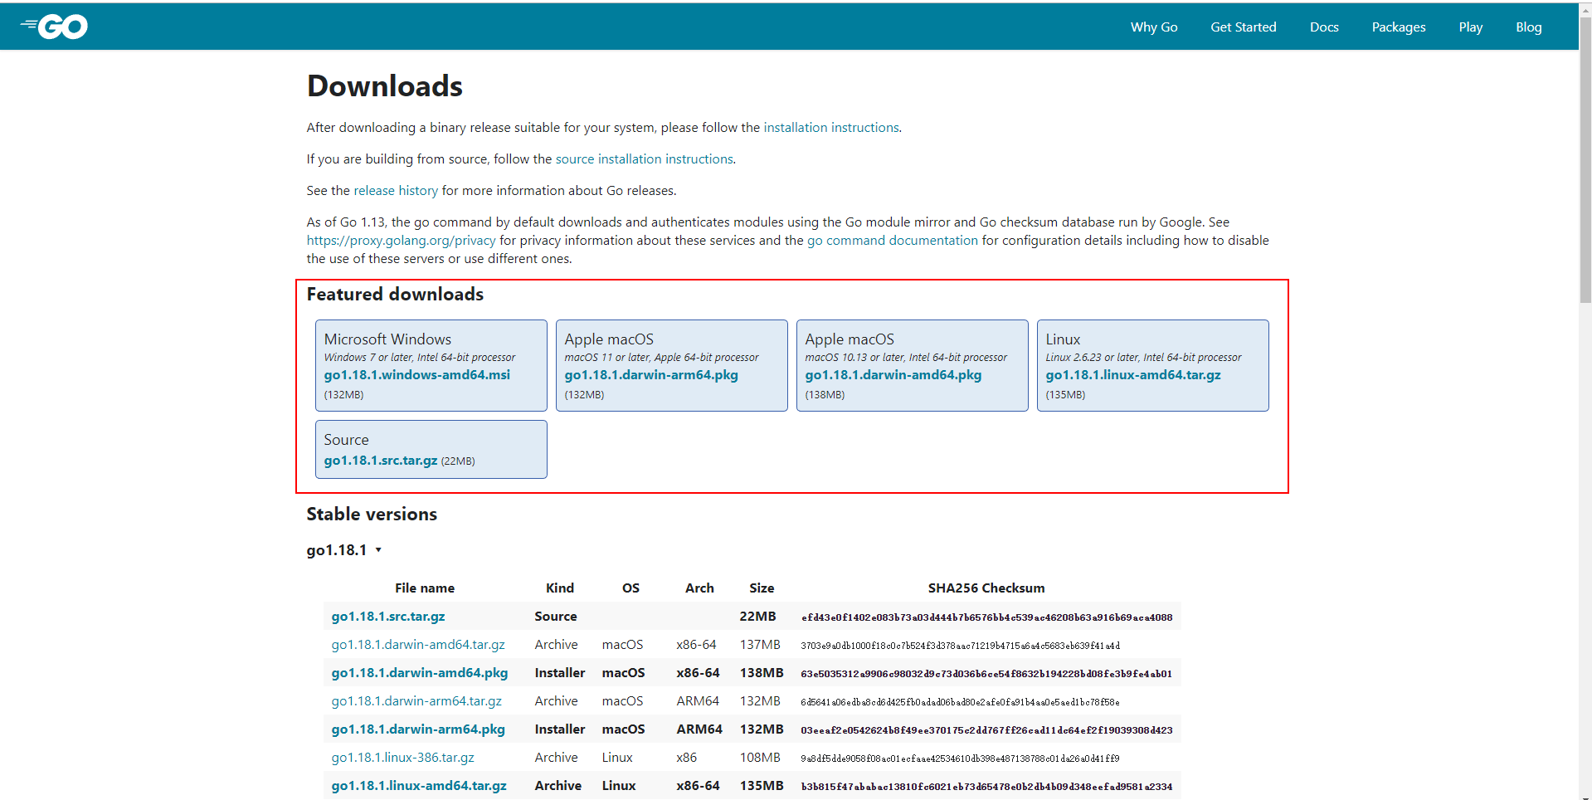This screenshot has width=1592, height=800.
Task: Click the installation instructions link
Action: click(x=830, y=128)
